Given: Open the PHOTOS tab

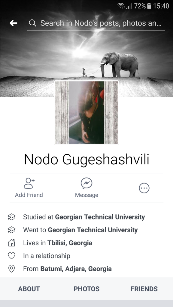Looking at the screenshot, I should point(86,289).
